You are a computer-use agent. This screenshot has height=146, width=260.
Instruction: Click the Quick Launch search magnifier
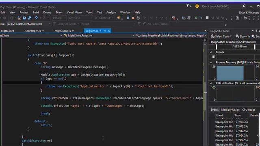click(x=244, y=6)
